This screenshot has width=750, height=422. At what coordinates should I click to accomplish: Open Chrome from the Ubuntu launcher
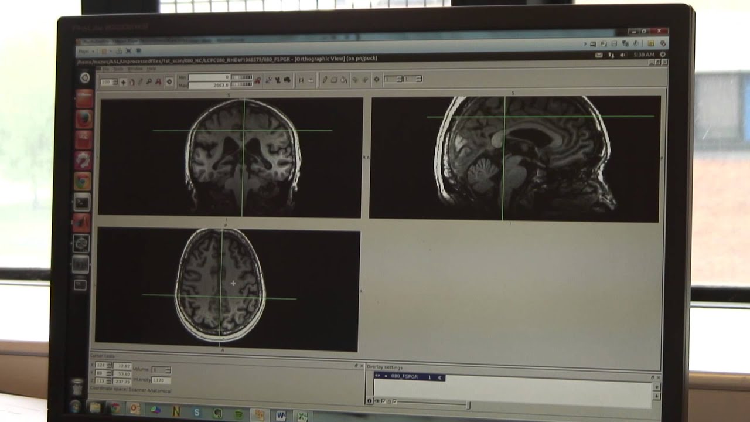(82, 181)
